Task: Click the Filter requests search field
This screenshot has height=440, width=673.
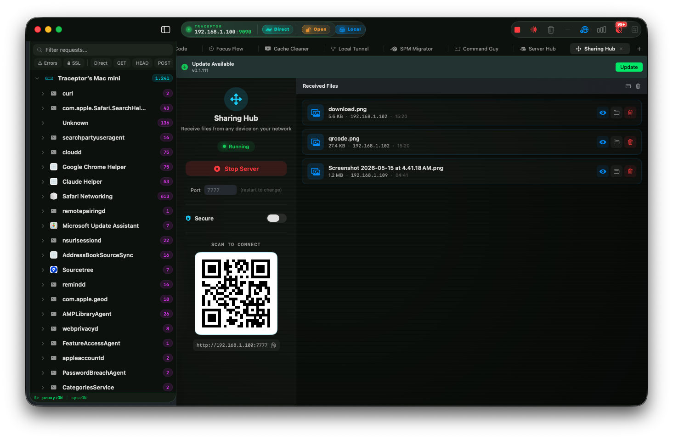Action: [x=103, y=50]
